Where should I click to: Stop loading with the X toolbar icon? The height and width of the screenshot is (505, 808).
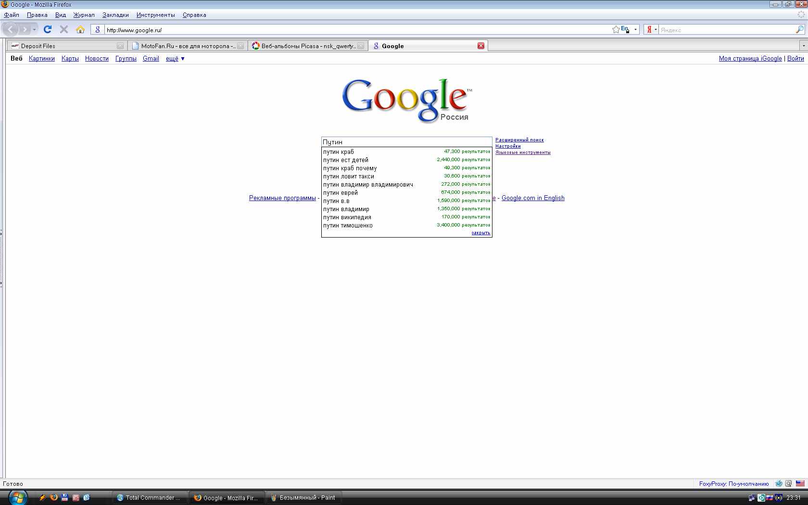(64, 29)
